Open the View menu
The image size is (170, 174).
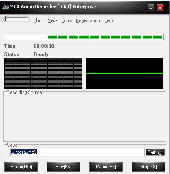(x=52, y=20)
